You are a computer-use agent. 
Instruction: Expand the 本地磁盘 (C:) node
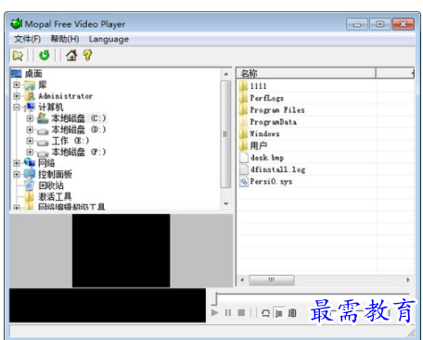click(30, 119)
